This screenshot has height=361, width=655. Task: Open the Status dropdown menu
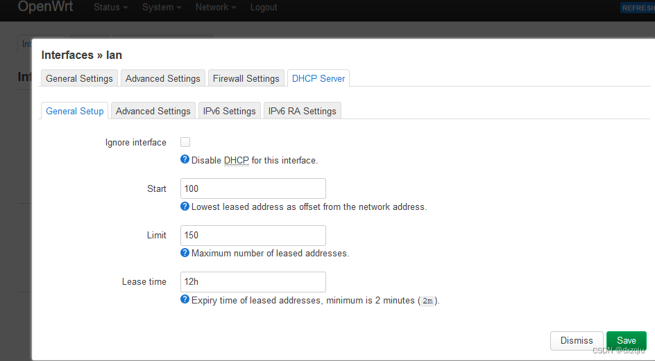(x=111, y=7)
